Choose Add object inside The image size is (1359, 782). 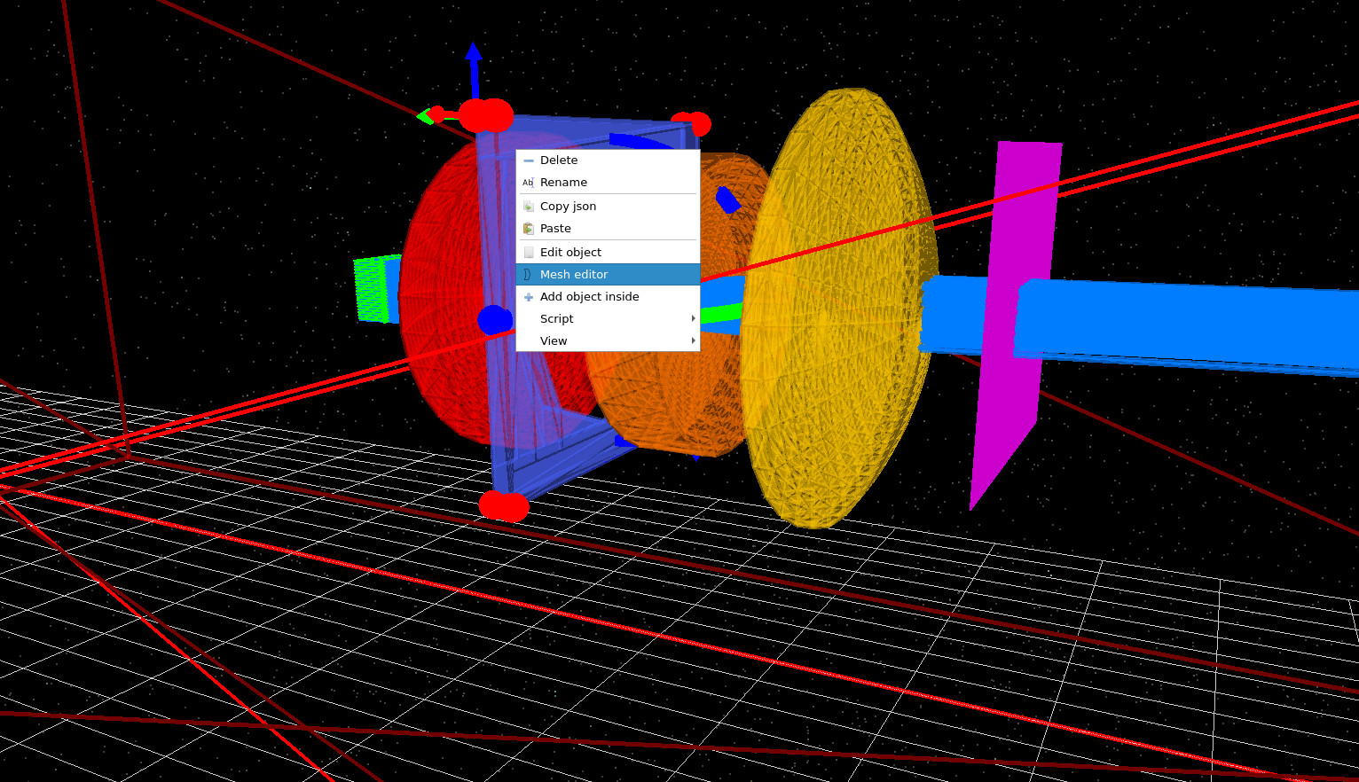click(589, 296)
